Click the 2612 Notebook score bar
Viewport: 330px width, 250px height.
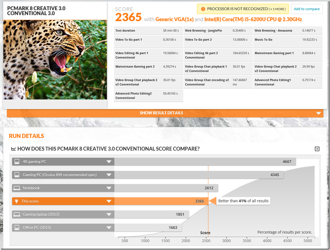coord(166,188)
